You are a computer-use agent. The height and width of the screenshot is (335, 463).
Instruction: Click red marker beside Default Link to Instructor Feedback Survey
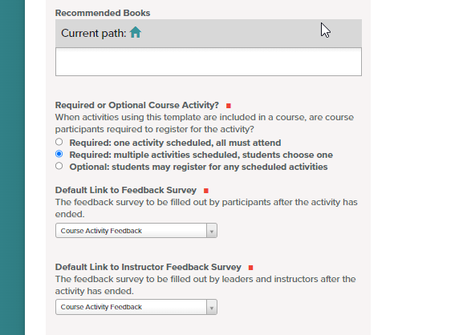250,268
